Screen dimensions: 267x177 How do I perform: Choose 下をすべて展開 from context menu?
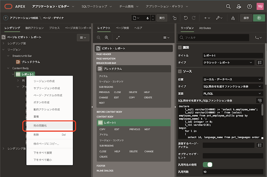50,153
